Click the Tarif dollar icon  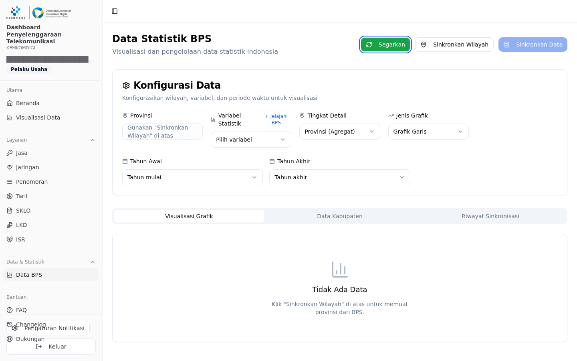pyautogui.click(x=10, y=196)
